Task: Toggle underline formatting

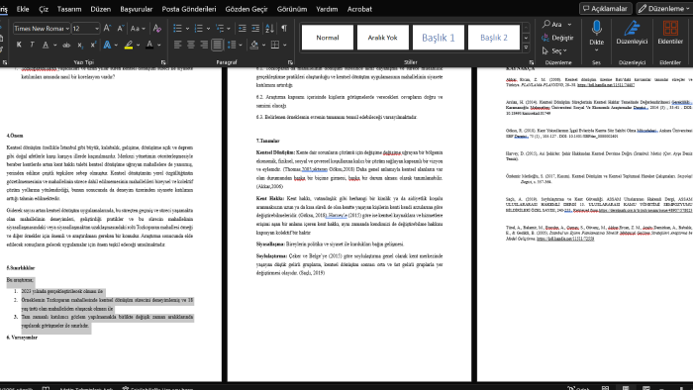Action: (46, 45)
